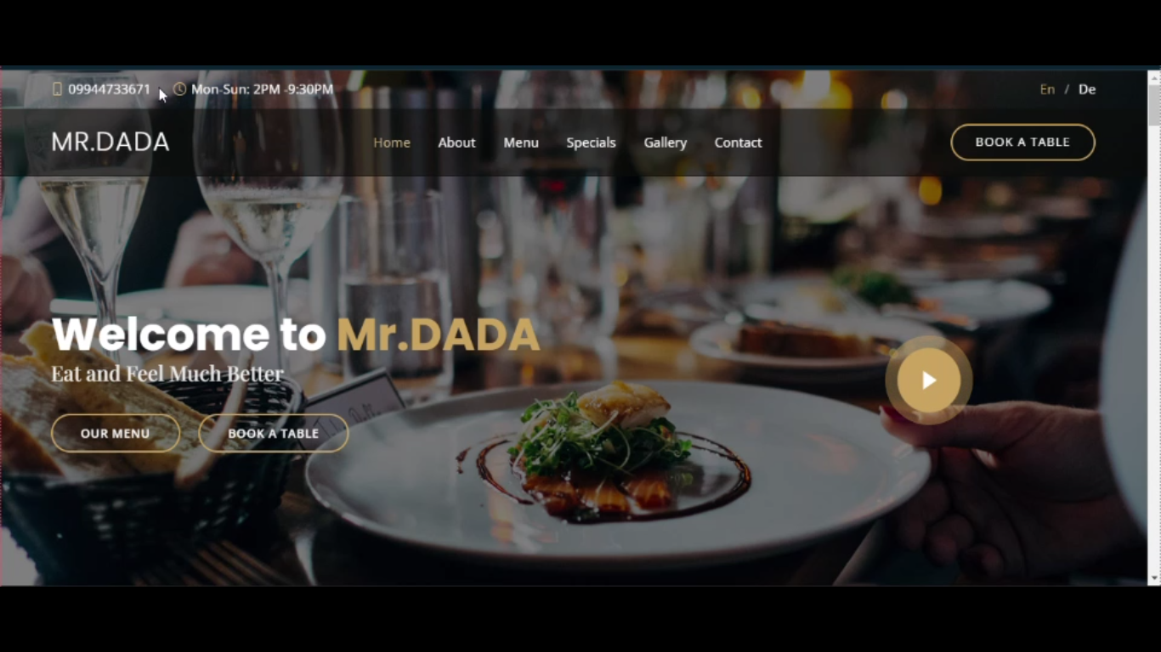Click Book a Table beside Our Menu
The width and height of the screenshot is (1161, 652).
pyautogui.click(x=274, y=433)
